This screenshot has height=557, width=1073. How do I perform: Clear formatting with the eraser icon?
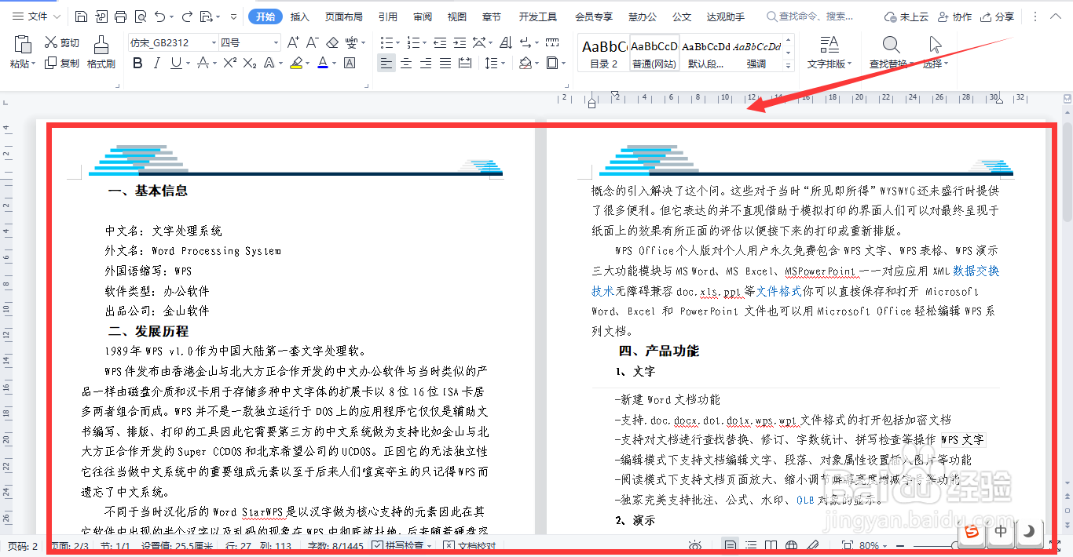coord(332,43)
